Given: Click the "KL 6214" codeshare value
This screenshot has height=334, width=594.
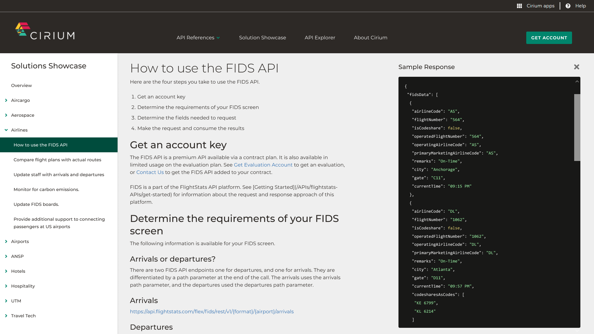Looking at the screenshot, I should (x=425, y=311).
